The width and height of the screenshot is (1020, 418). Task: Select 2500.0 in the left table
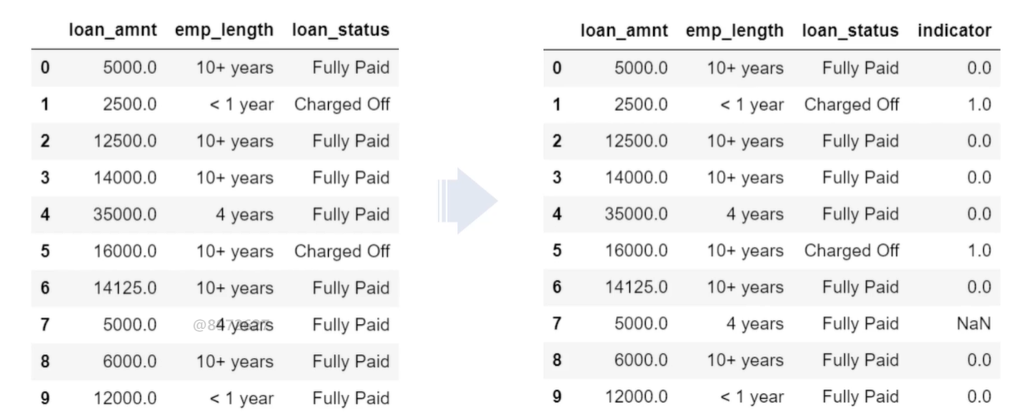tap(130, 104)
